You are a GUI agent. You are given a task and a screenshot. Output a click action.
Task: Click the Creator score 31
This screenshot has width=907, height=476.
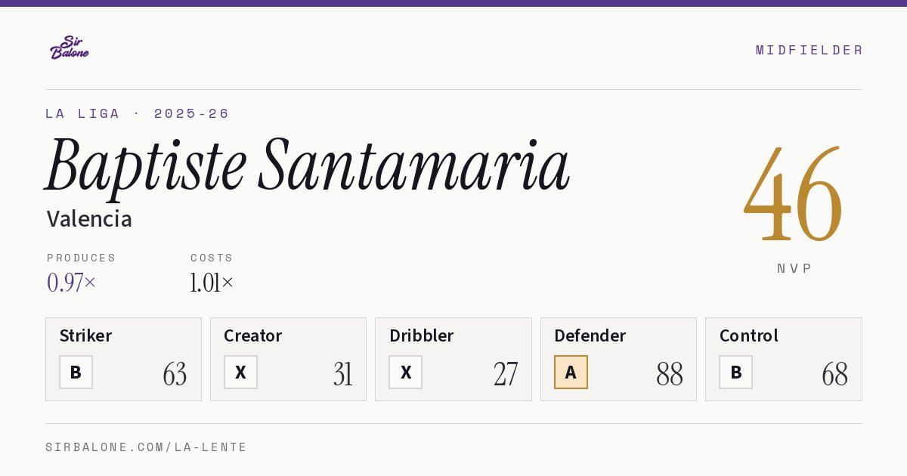tap(343, 374)
